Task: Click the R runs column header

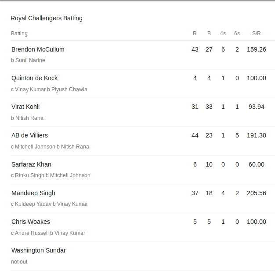Action: (195, 33)
